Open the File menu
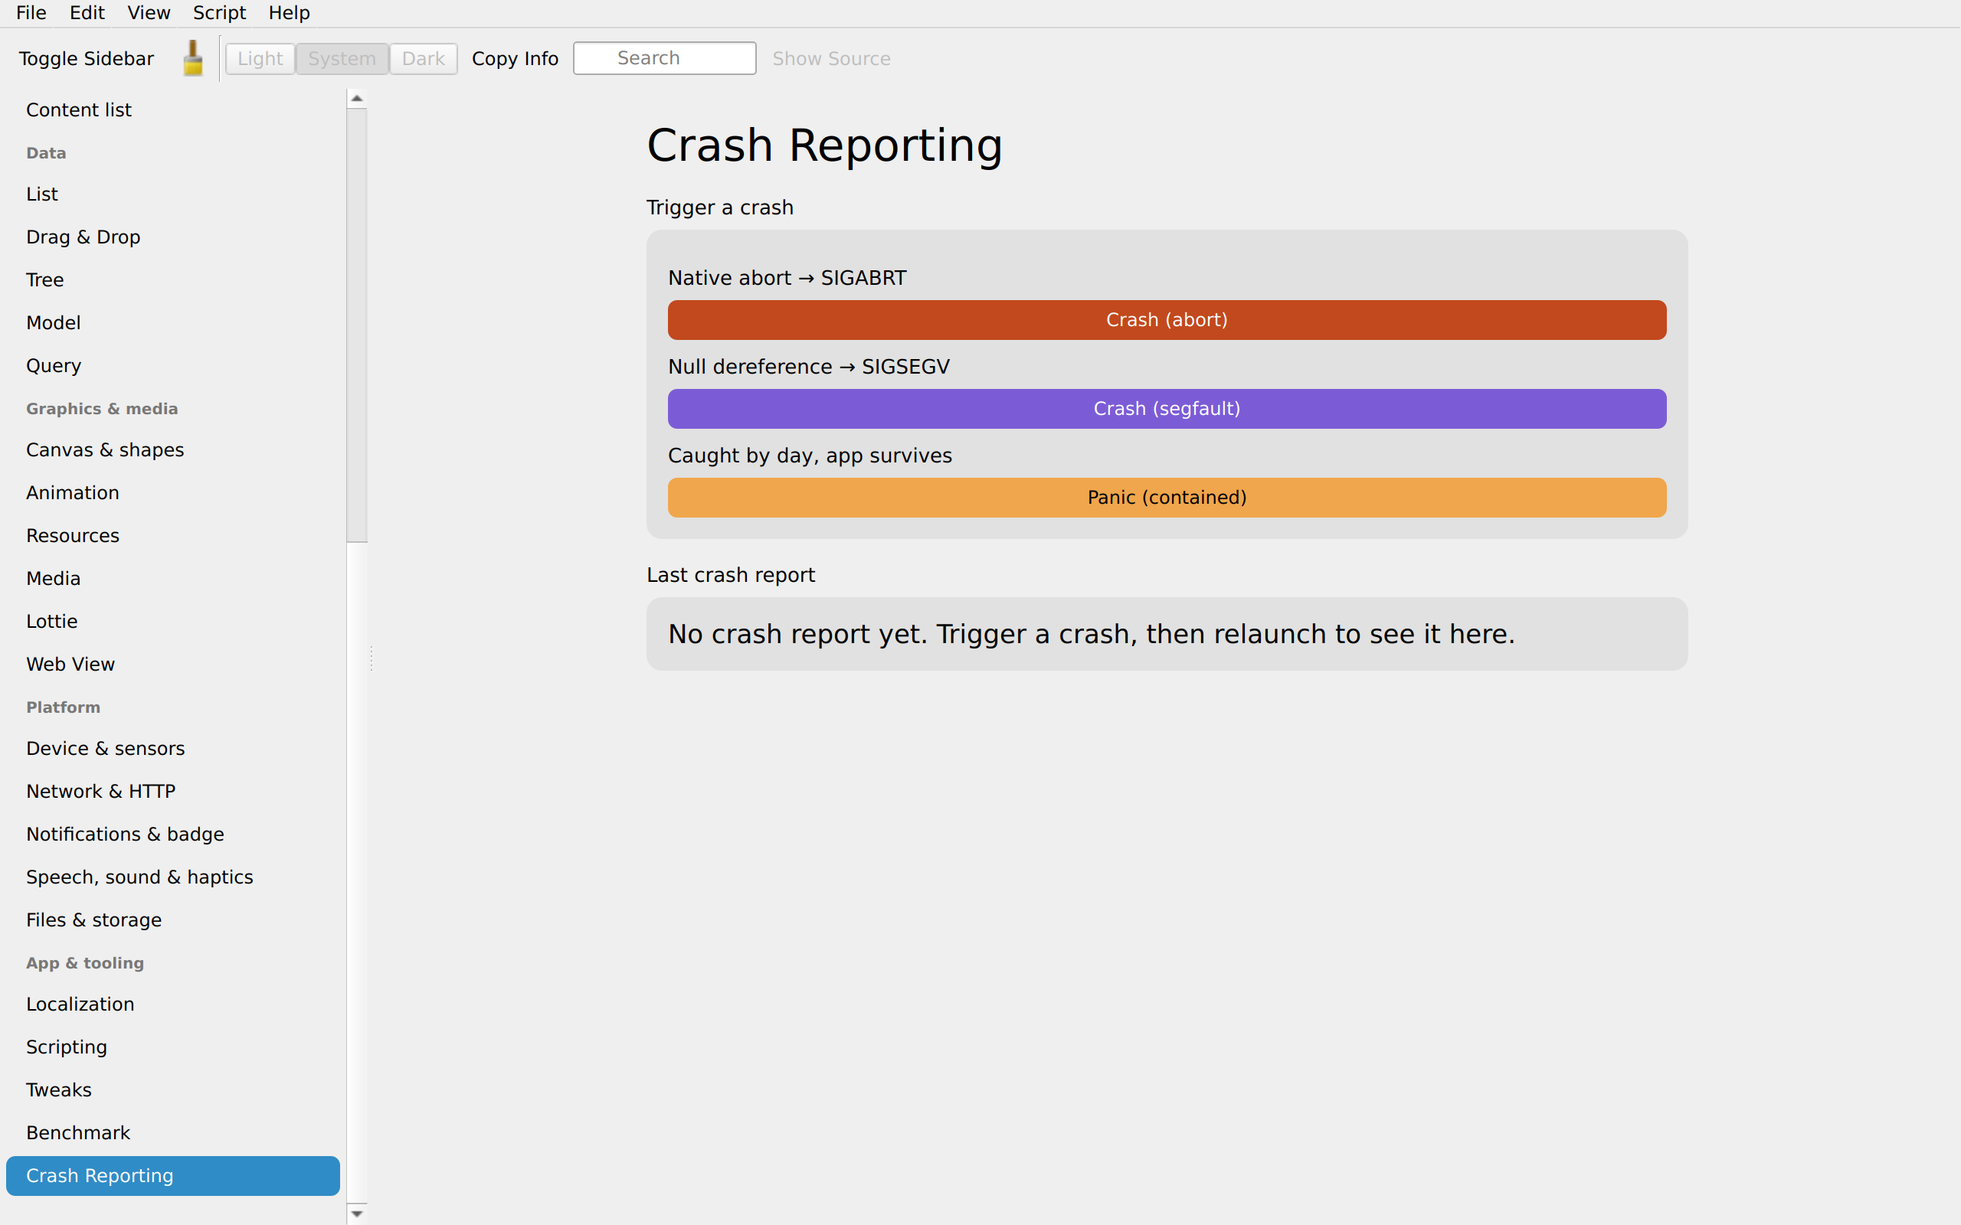 (x=31, y=13)
